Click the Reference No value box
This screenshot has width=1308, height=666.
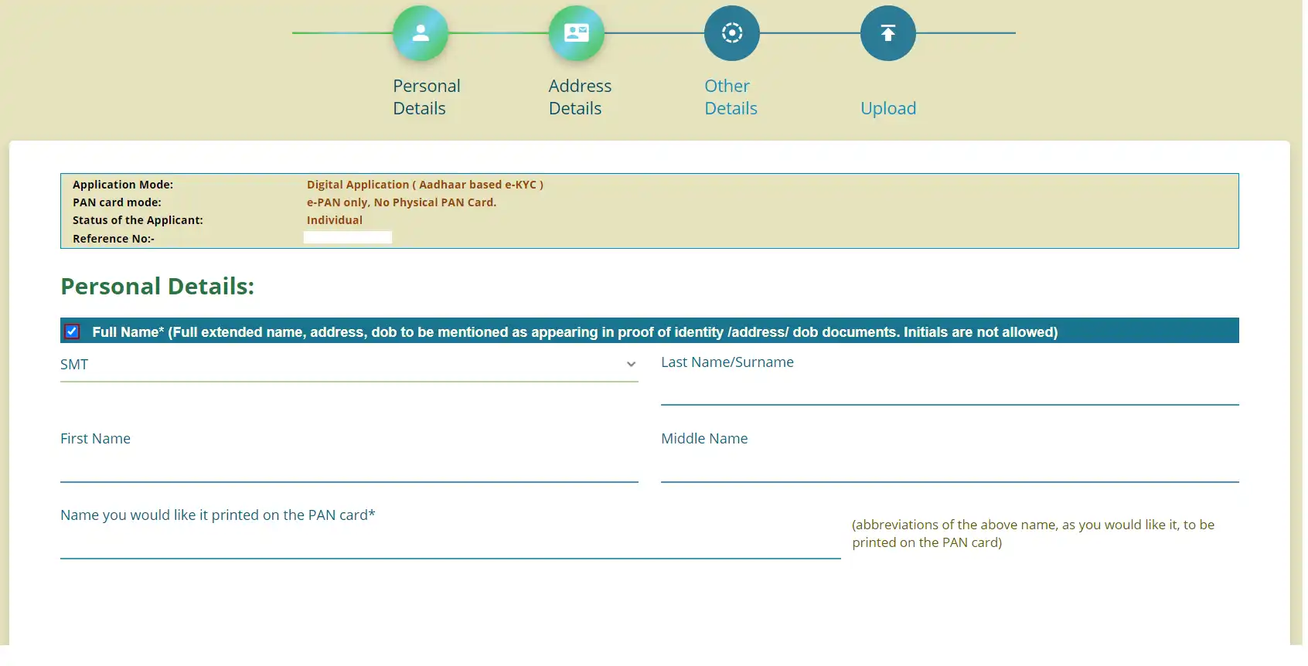(x=348, y=238)
